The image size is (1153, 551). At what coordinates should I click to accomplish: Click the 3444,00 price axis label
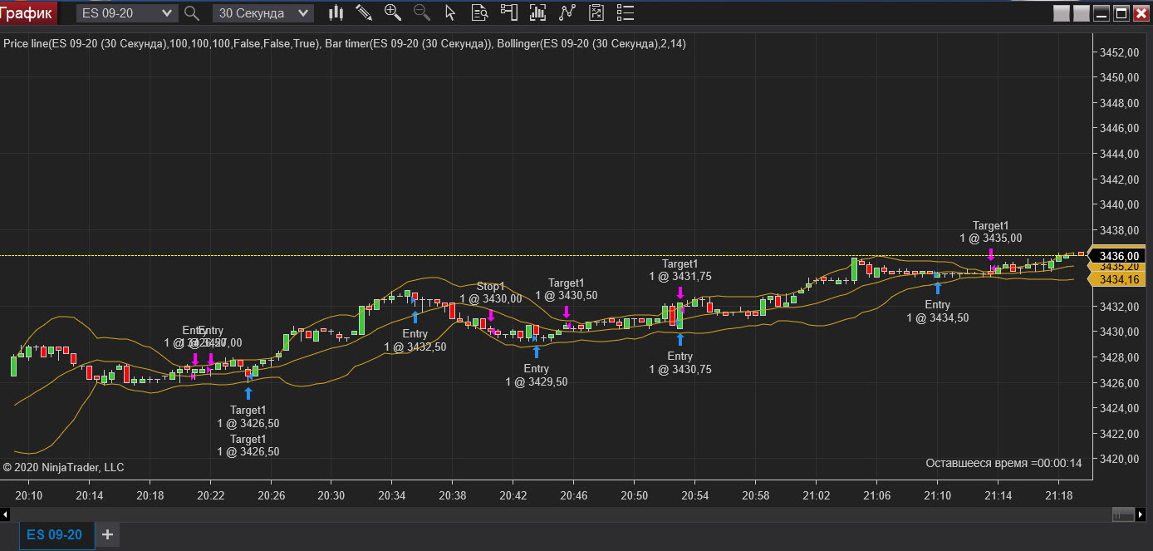tap(1118, 154)
